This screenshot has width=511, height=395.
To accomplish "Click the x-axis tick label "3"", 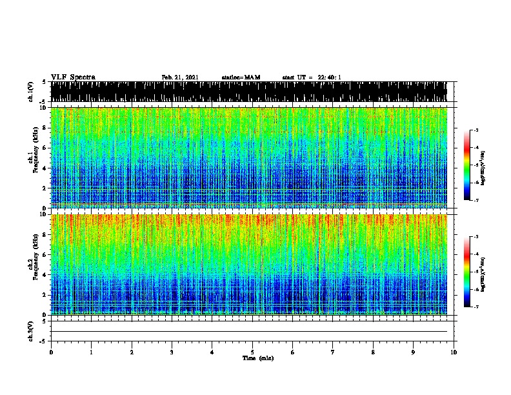I will 172,352.
